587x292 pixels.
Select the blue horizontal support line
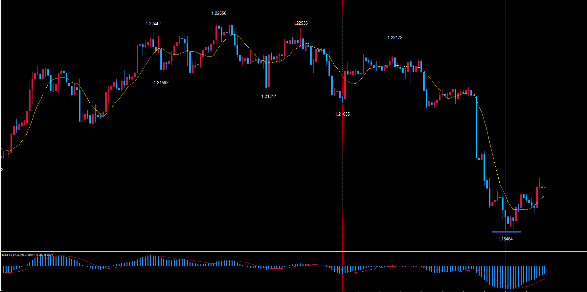pos(506,232)
